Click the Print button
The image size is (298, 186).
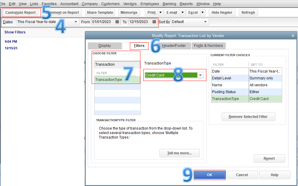151,13
